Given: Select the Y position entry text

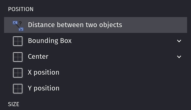Looking at the screenshot, I should (x=43, y=88).
